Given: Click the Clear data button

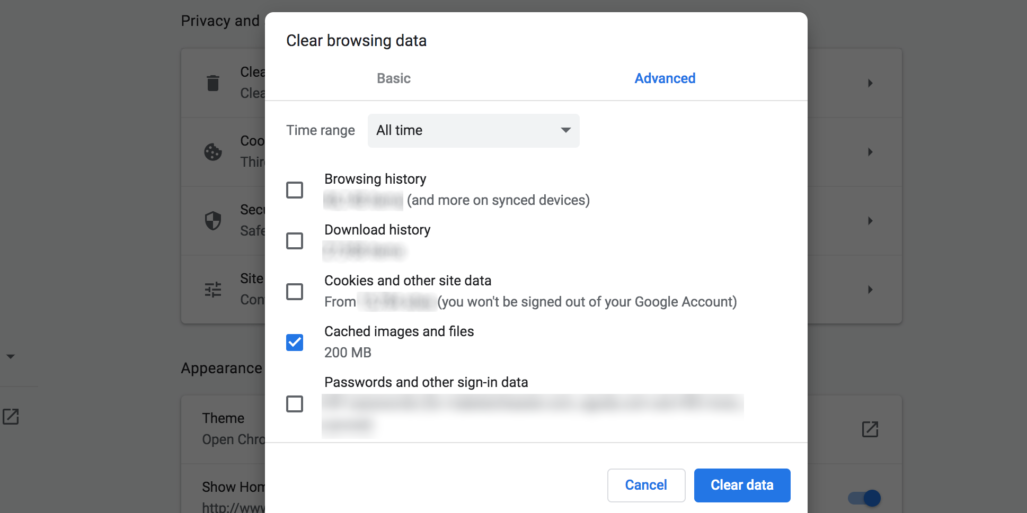Looking at the screenshot, I should point(742,485).
